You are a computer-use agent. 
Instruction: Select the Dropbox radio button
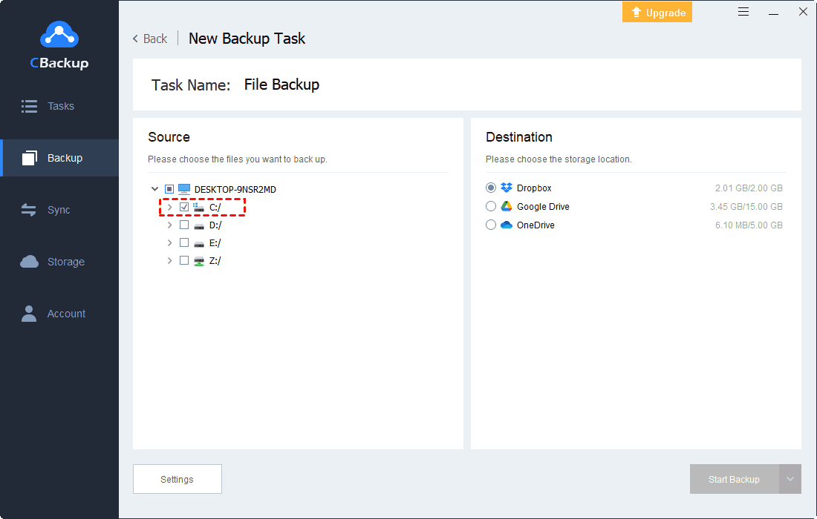click(491, 188)
